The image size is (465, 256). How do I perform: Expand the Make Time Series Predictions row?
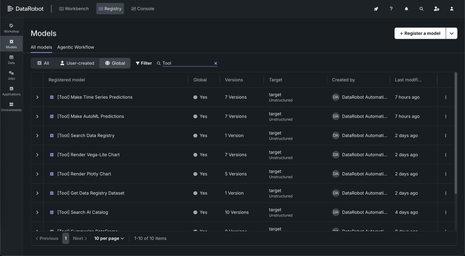coord(37,97)
